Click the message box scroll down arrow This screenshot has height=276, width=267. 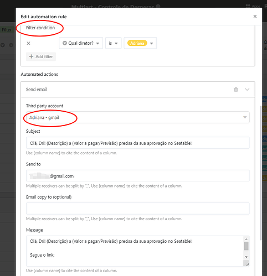[x=246, y=257]
